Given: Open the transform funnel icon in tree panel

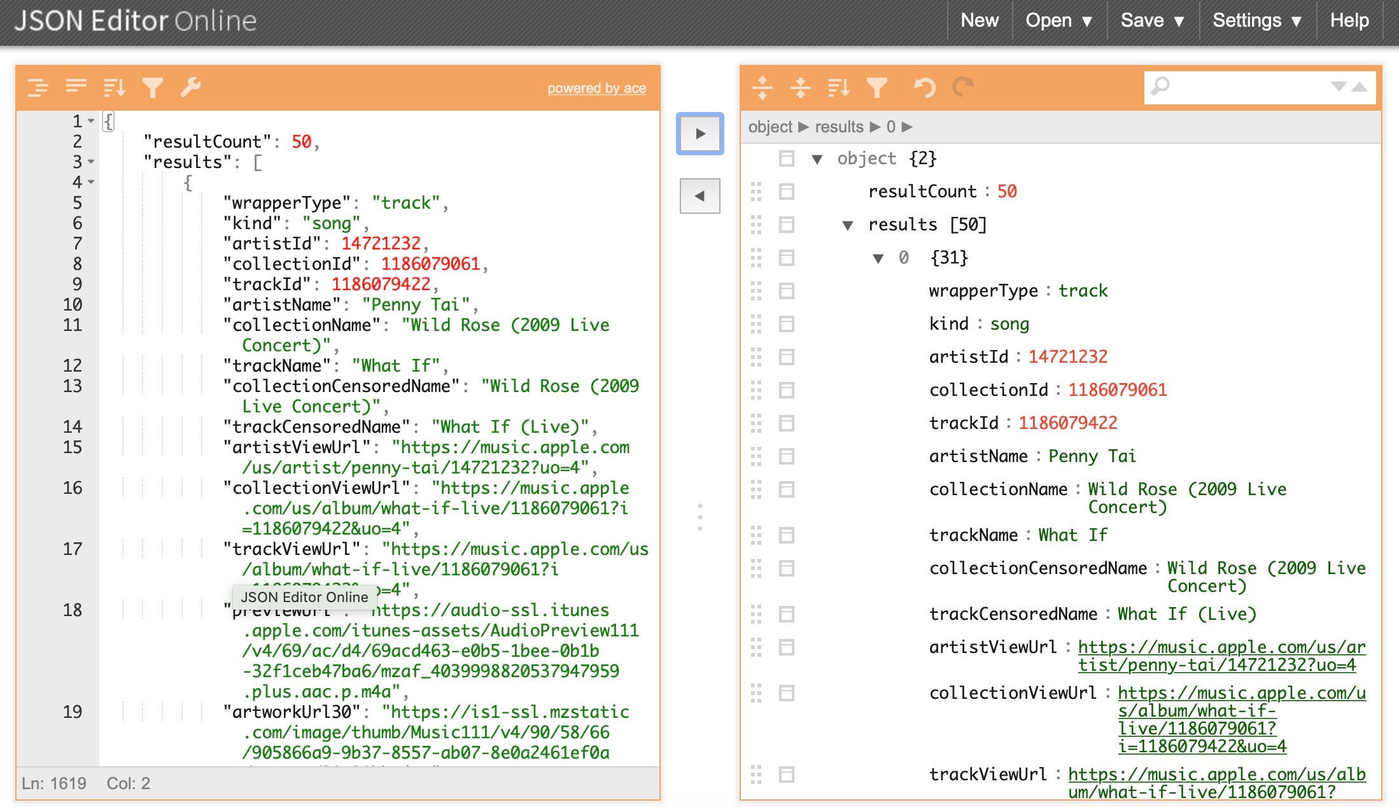Looking at the screenshot, I should click(878, 87).
